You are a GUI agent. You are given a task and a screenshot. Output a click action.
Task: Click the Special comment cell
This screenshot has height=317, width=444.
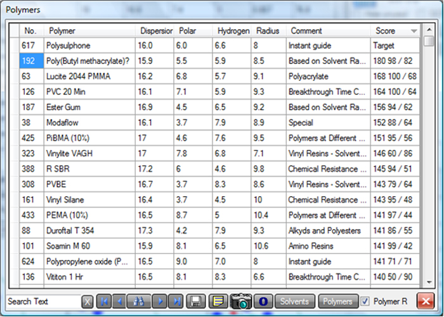click(328, 122)
